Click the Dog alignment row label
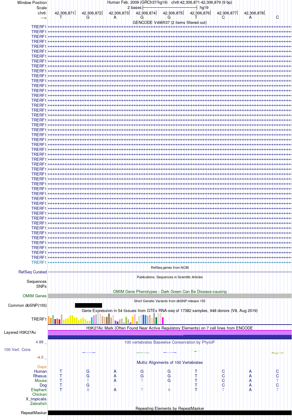The height and width of the screenshot is (420, 292). pos(43,385)
